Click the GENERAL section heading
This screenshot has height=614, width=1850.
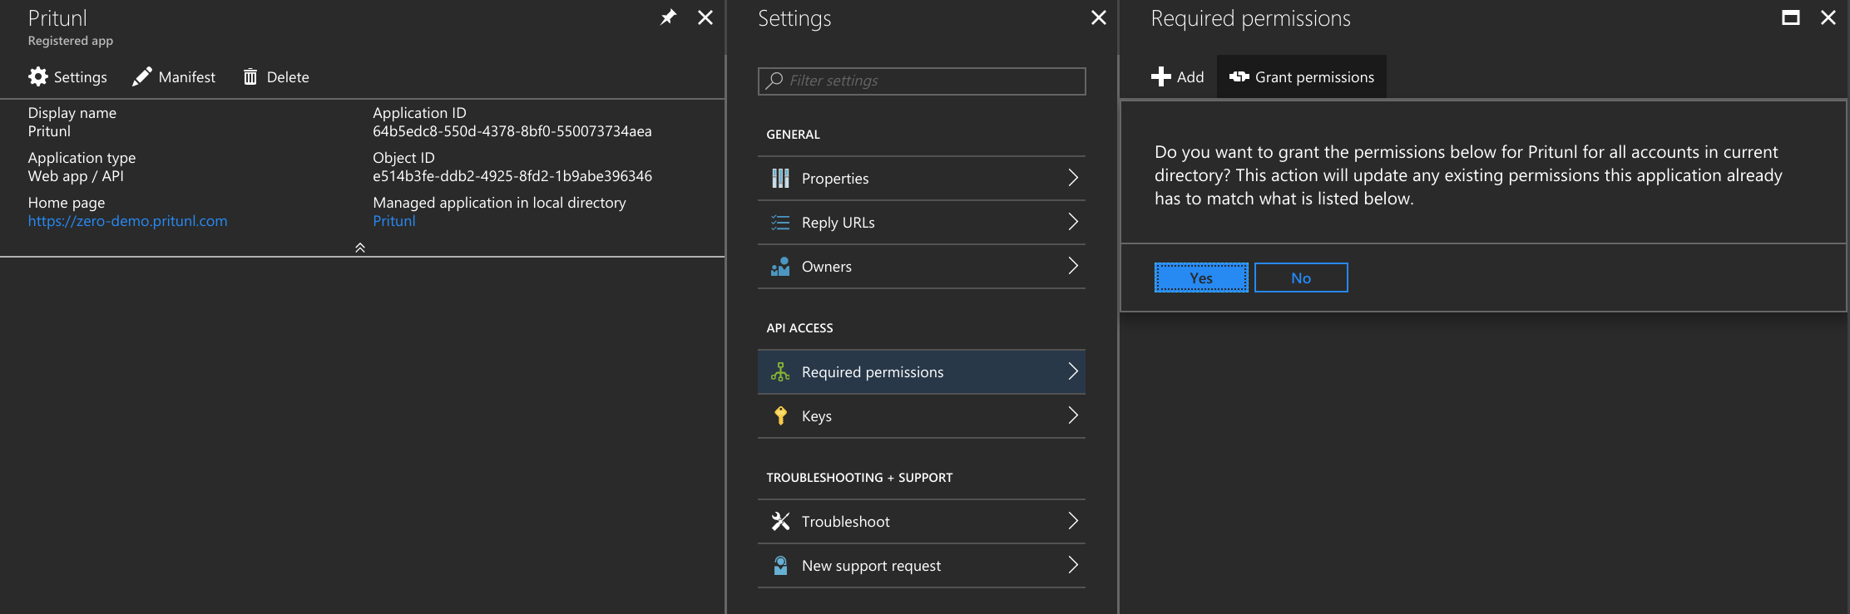point(793,135)
